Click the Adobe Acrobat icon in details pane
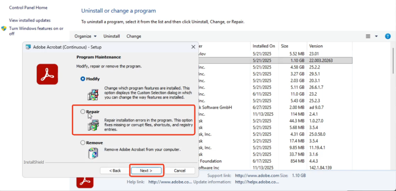Image resolution: width=396 pixels, height=191 pixels. [85, 182]
